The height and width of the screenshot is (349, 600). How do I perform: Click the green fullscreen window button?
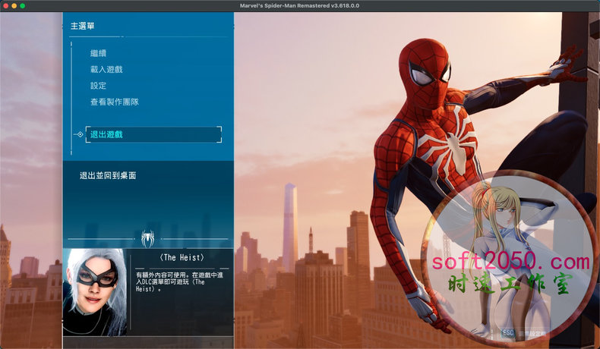coord(23,5)
